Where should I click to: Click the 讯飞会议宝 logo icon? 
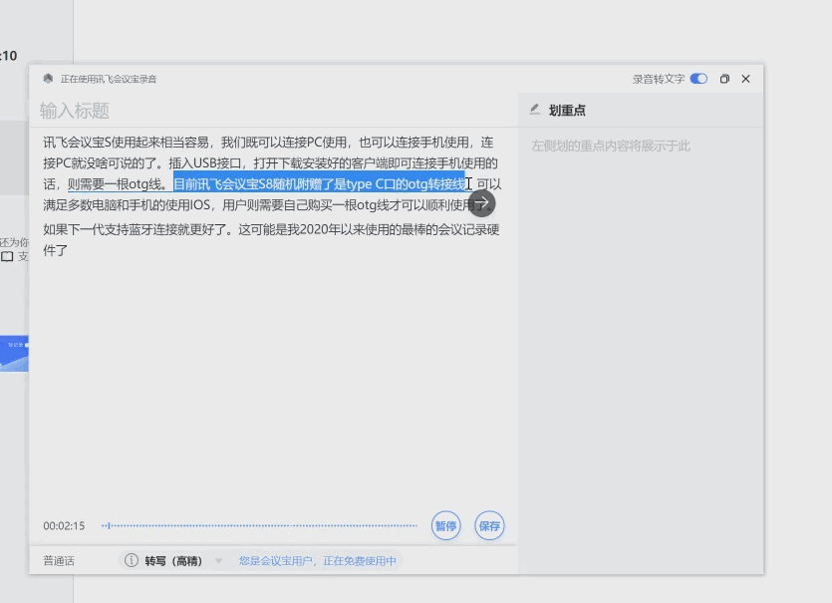coord(48,79)
